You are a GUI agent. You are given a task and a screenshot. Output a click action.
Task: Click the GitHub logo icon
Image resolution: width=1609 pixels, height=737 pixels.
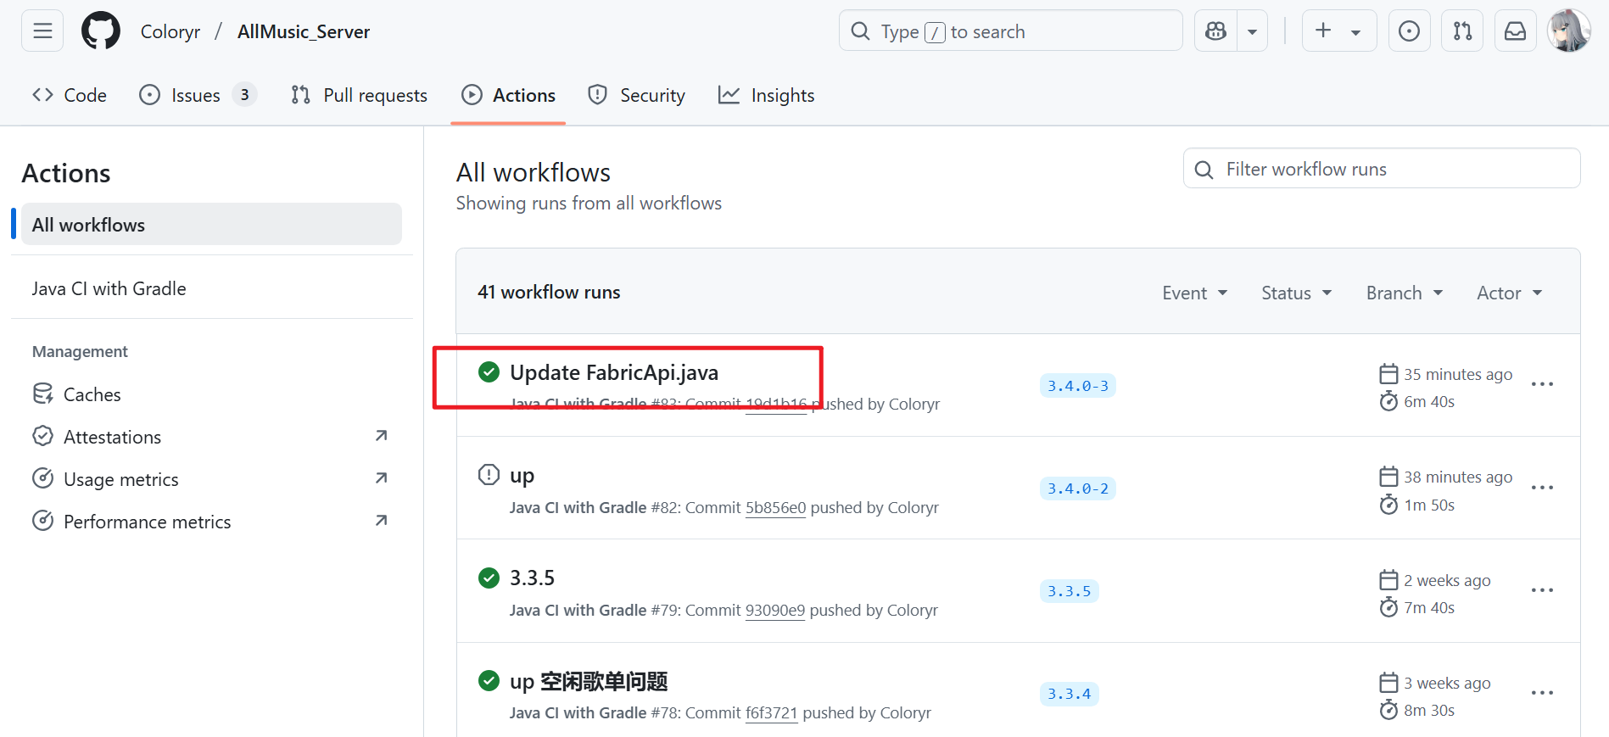[101, 31]
